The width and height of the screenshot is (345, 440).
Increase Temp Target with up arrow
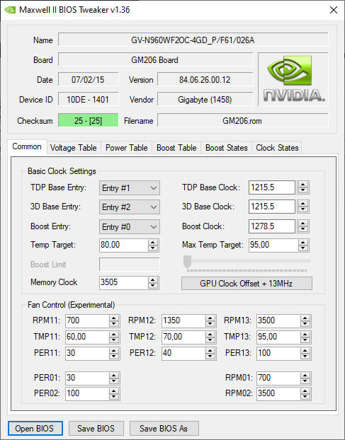pyautogui.click(x=153, y=243)
